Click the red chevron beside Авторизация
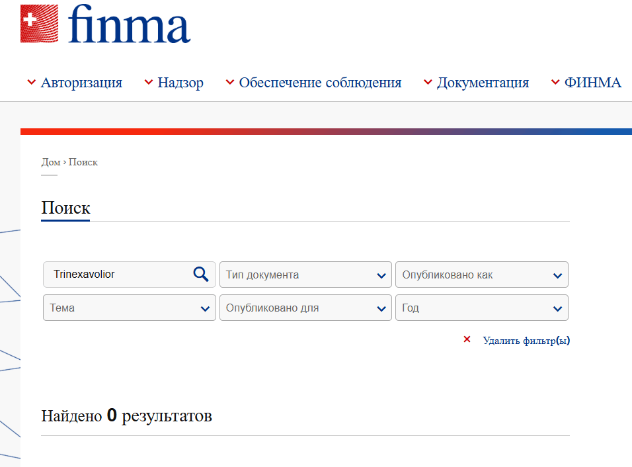632x467 pixels. [30, 82]
